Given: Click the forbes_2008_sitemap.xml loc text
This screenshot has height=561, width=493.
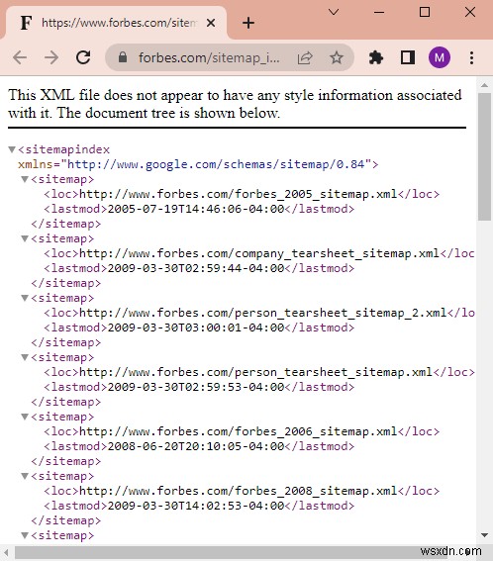Looking at the screenshot, I should pos(239,491).
